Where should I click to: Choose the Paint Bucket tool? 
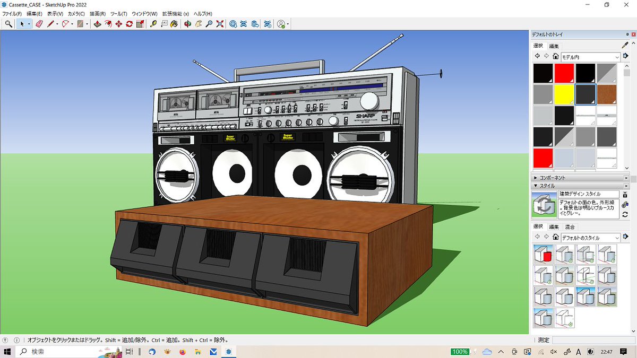[x=174, y=24]
